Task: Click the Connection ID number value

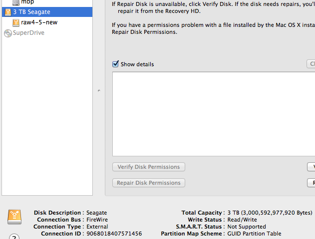Action: [x=114, y=234]
